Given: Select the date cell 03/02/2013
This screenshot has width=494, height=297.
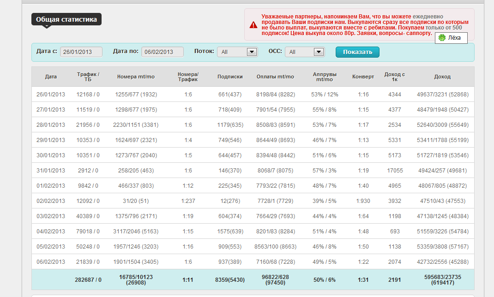Looking at the screenshot, I should click(x=51, y=216).
